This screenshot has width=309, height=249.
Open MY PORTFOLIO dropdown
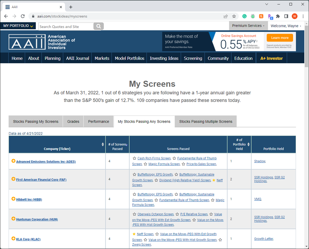coord(18,26)
